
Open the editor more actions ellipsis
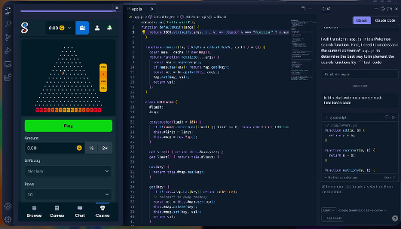tap(310, 9)
